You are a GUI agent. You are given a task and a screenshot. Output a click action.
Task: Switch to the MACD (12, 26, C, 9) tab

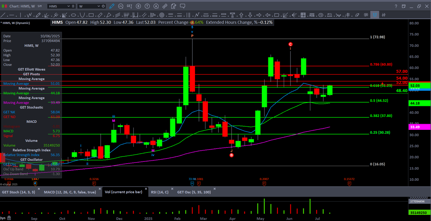70,192
